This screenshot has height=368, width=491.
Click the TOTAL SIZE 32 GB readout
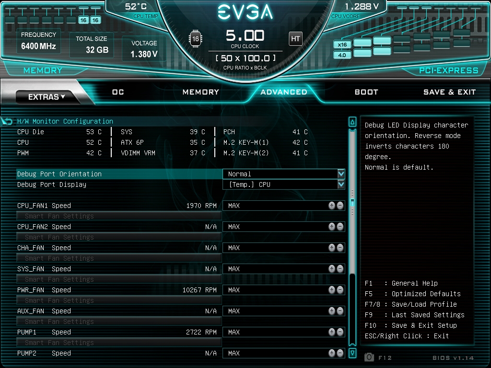(92, 45)
